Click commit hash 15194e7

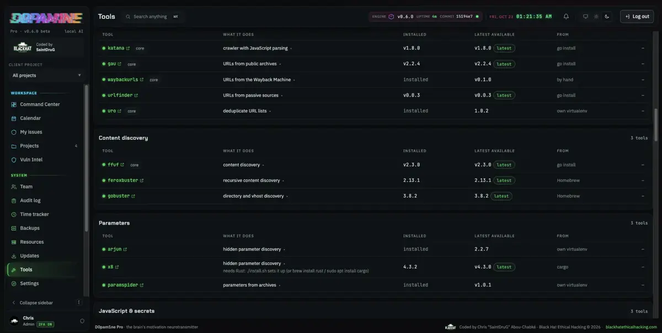point(465,17)
